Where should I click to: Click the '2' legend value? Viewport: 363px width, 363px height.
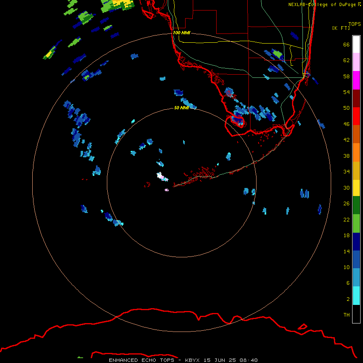pos(348,299)
